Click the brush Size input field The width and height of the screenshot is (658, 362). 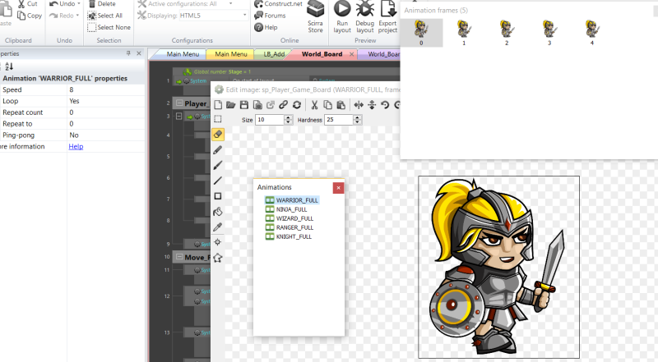[x=270, y=120]
